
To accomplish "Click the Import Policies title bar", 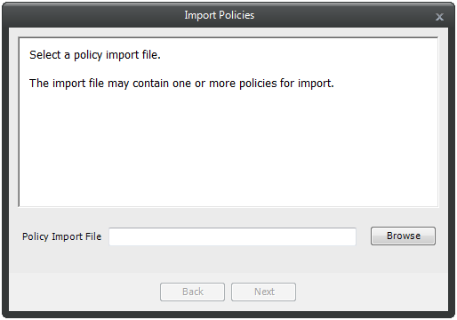I will (220, 15).
